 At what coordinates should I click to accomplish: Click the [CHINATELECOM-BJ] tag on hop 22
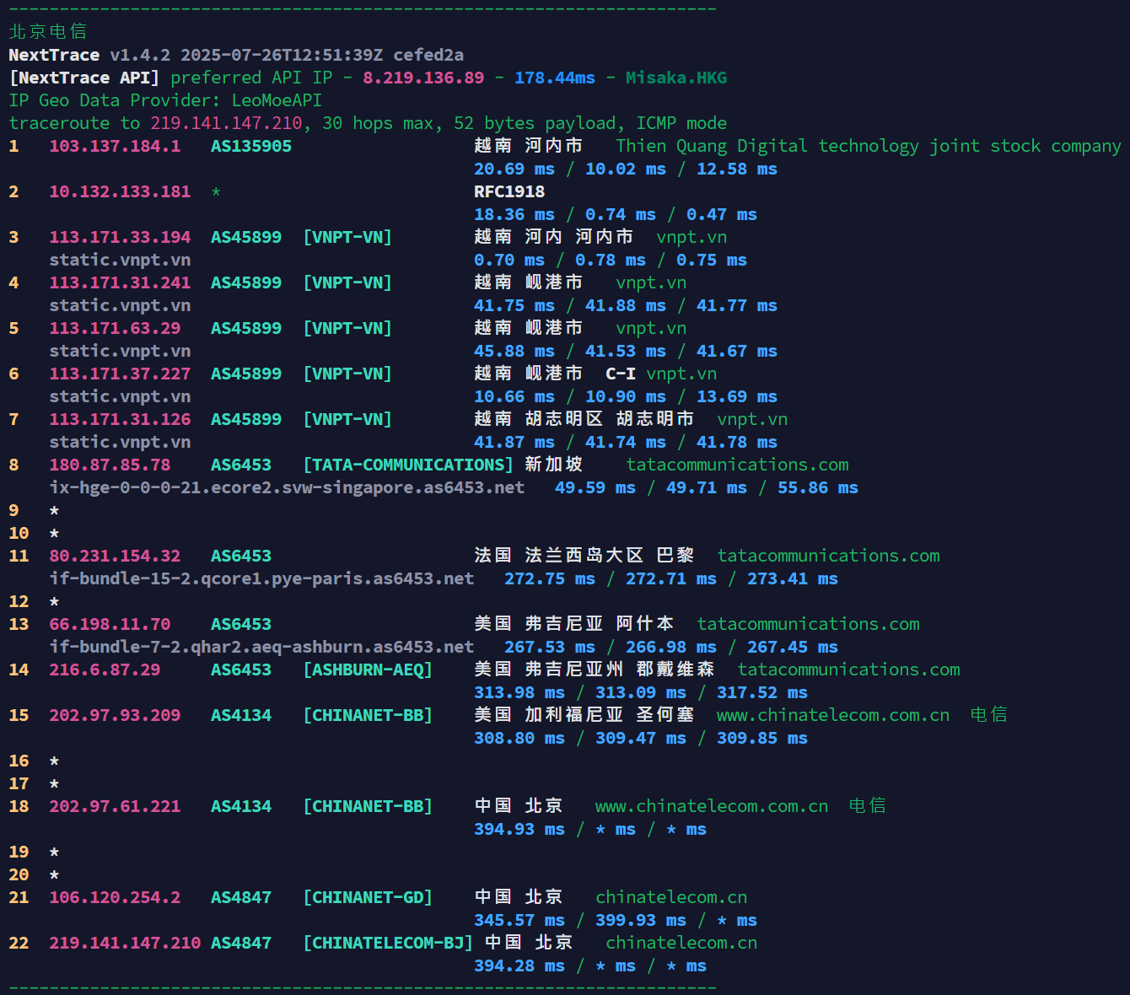pyautogui.click(x=388, y=943)
